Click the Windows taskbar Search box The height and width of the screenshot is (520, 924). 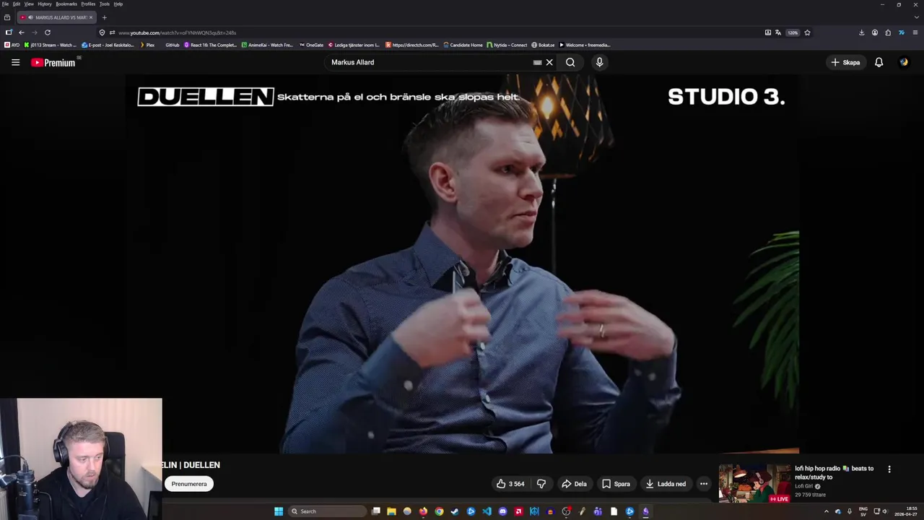tap(327, 511)
